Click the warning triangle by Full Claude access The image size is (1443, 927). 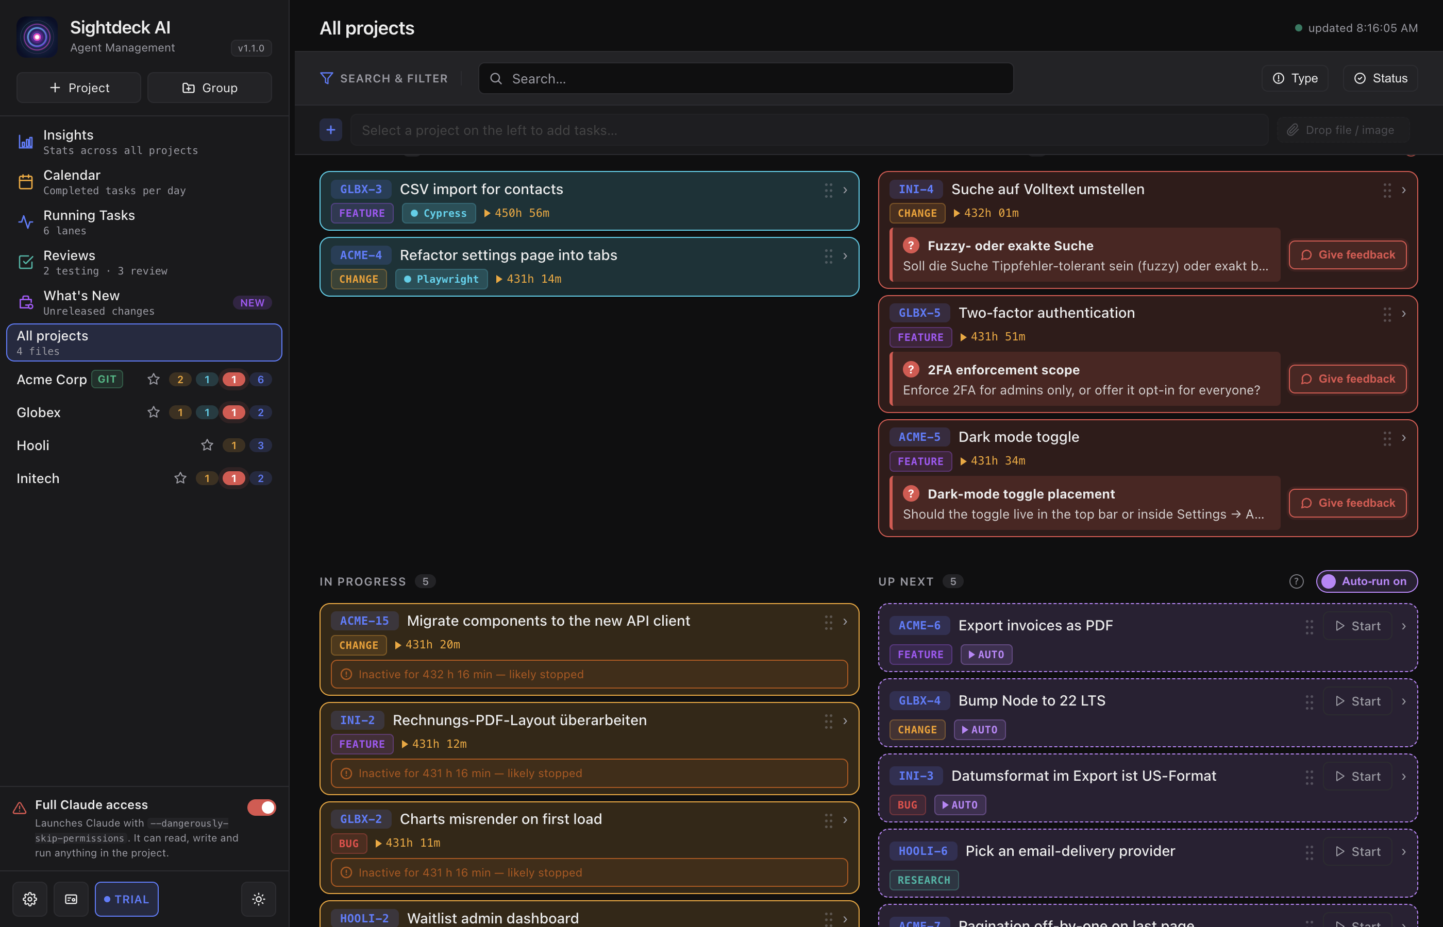19,808
